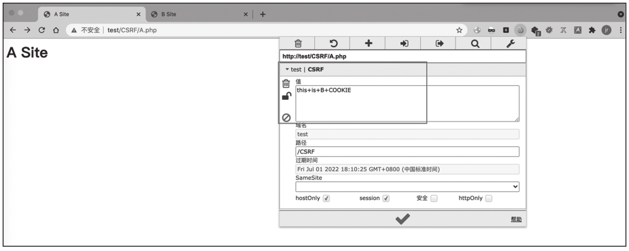Click the import cookies icon
This screenshot has width=629, height=251.
click(404, 43)
